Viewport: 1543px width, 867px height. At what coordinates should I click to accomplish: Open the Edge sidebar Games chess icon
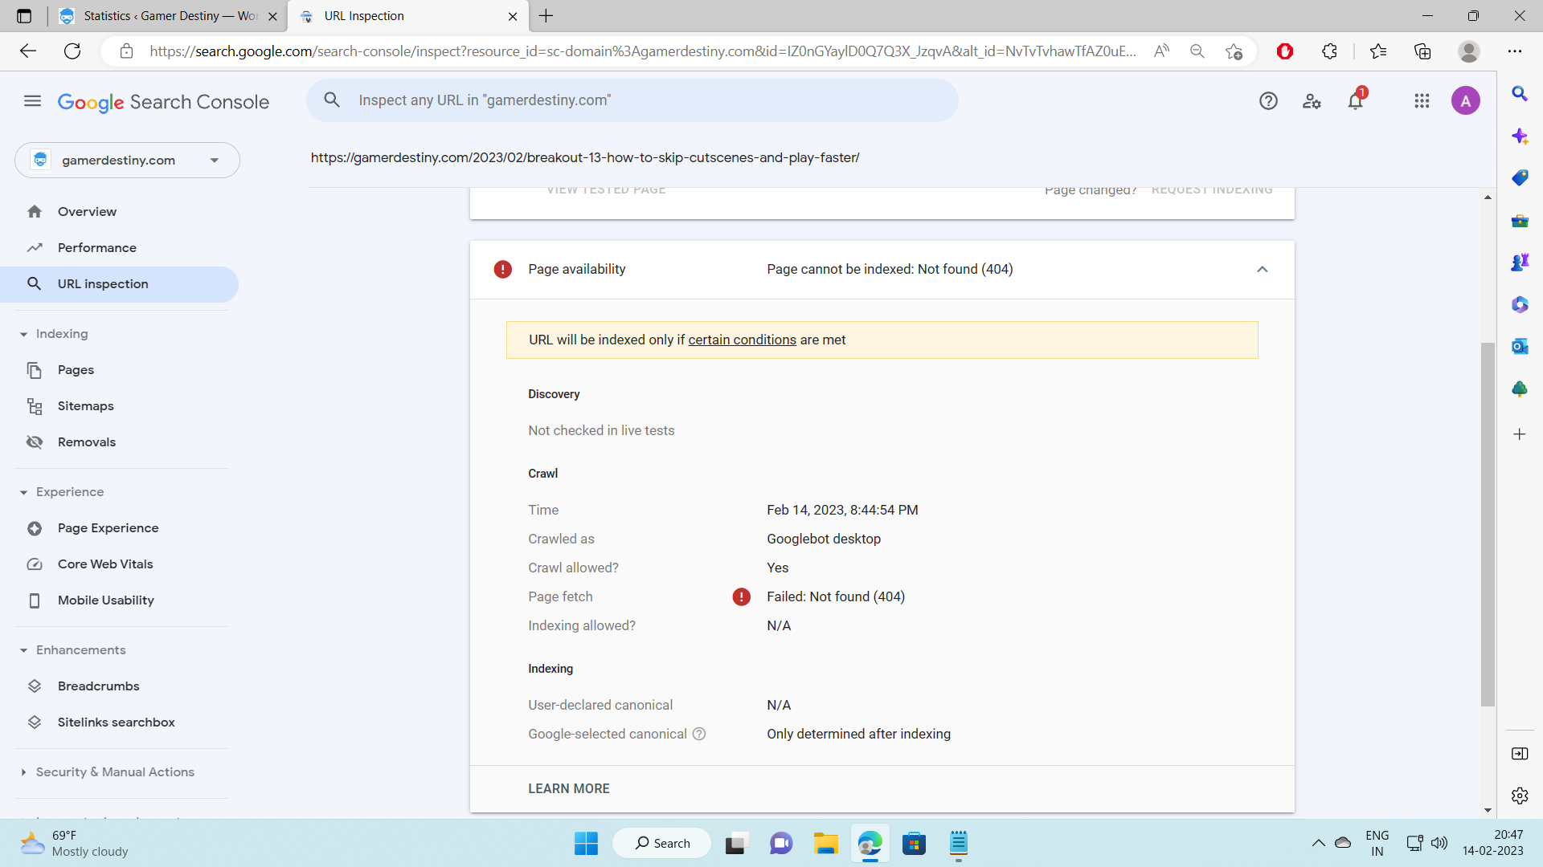pos(1520,263)
